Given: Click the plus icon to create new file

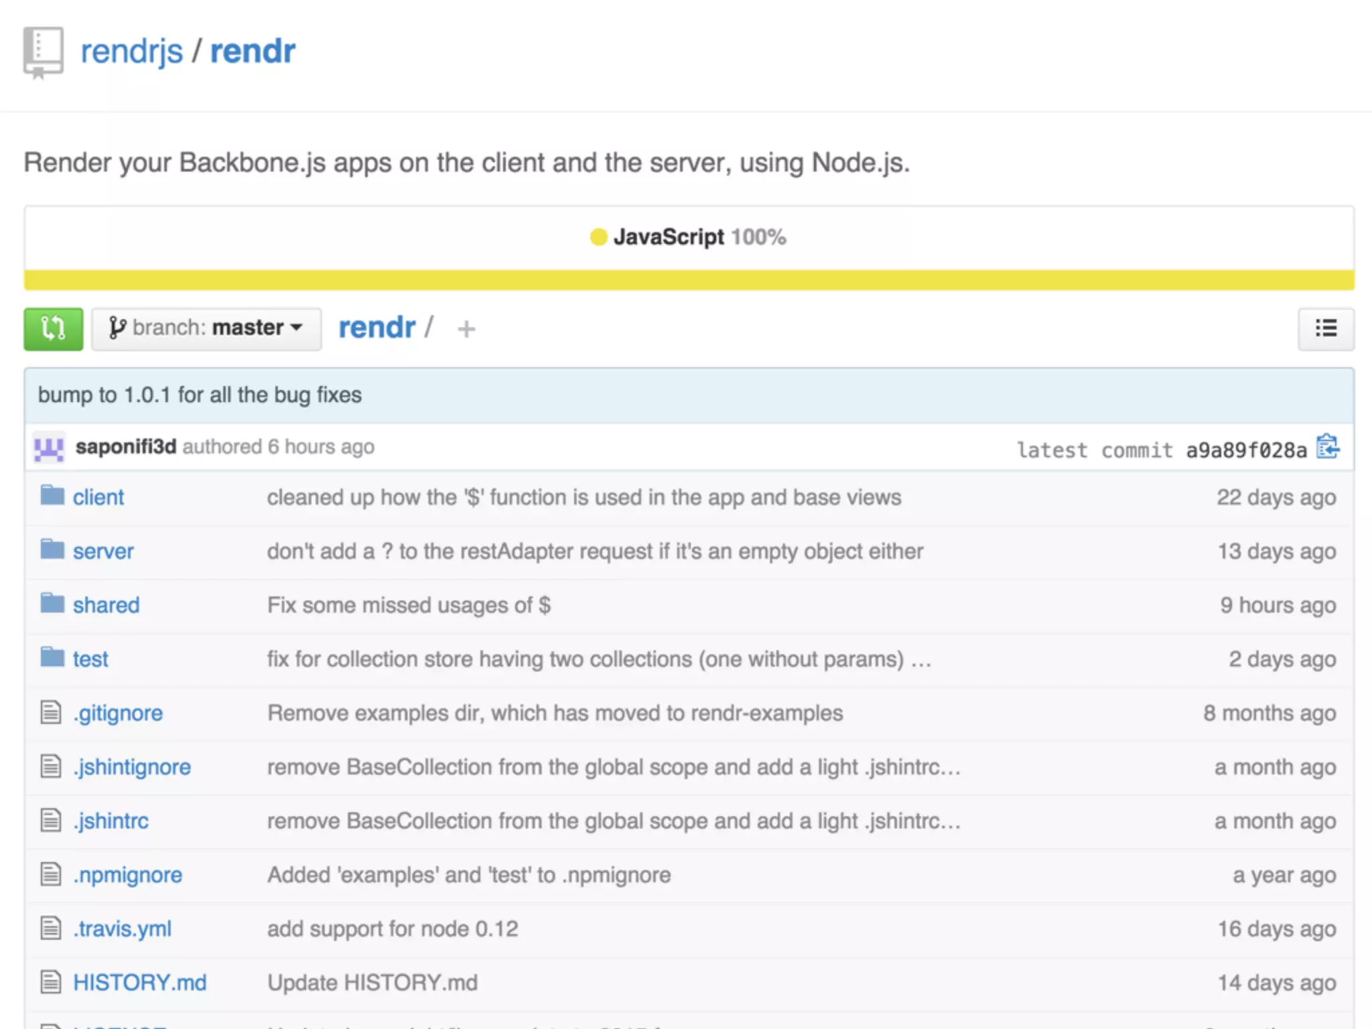Looking at the screenshot, I should 466,329.
